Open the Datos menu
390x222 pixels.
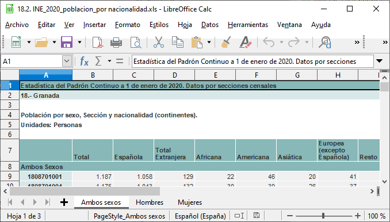click(x=210, y=25)
